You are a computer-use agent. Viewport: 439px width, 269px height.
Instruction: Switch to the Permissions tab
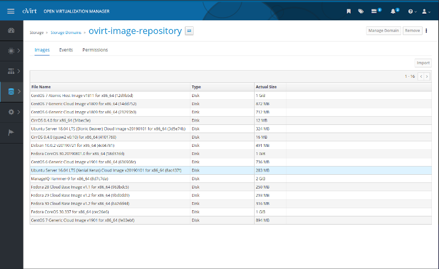[95, 50]
